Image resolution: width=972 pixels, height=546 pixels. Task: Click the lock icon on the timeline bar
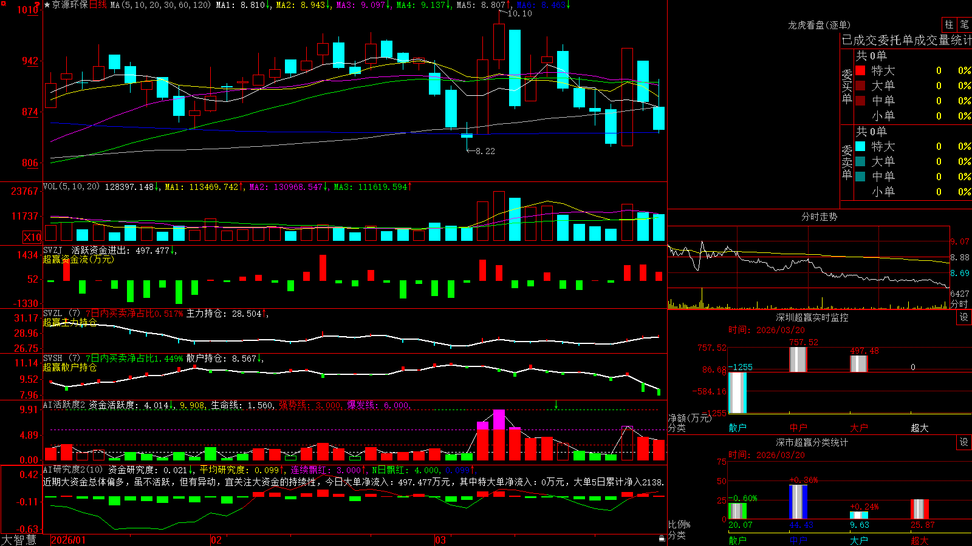[662, 538]
